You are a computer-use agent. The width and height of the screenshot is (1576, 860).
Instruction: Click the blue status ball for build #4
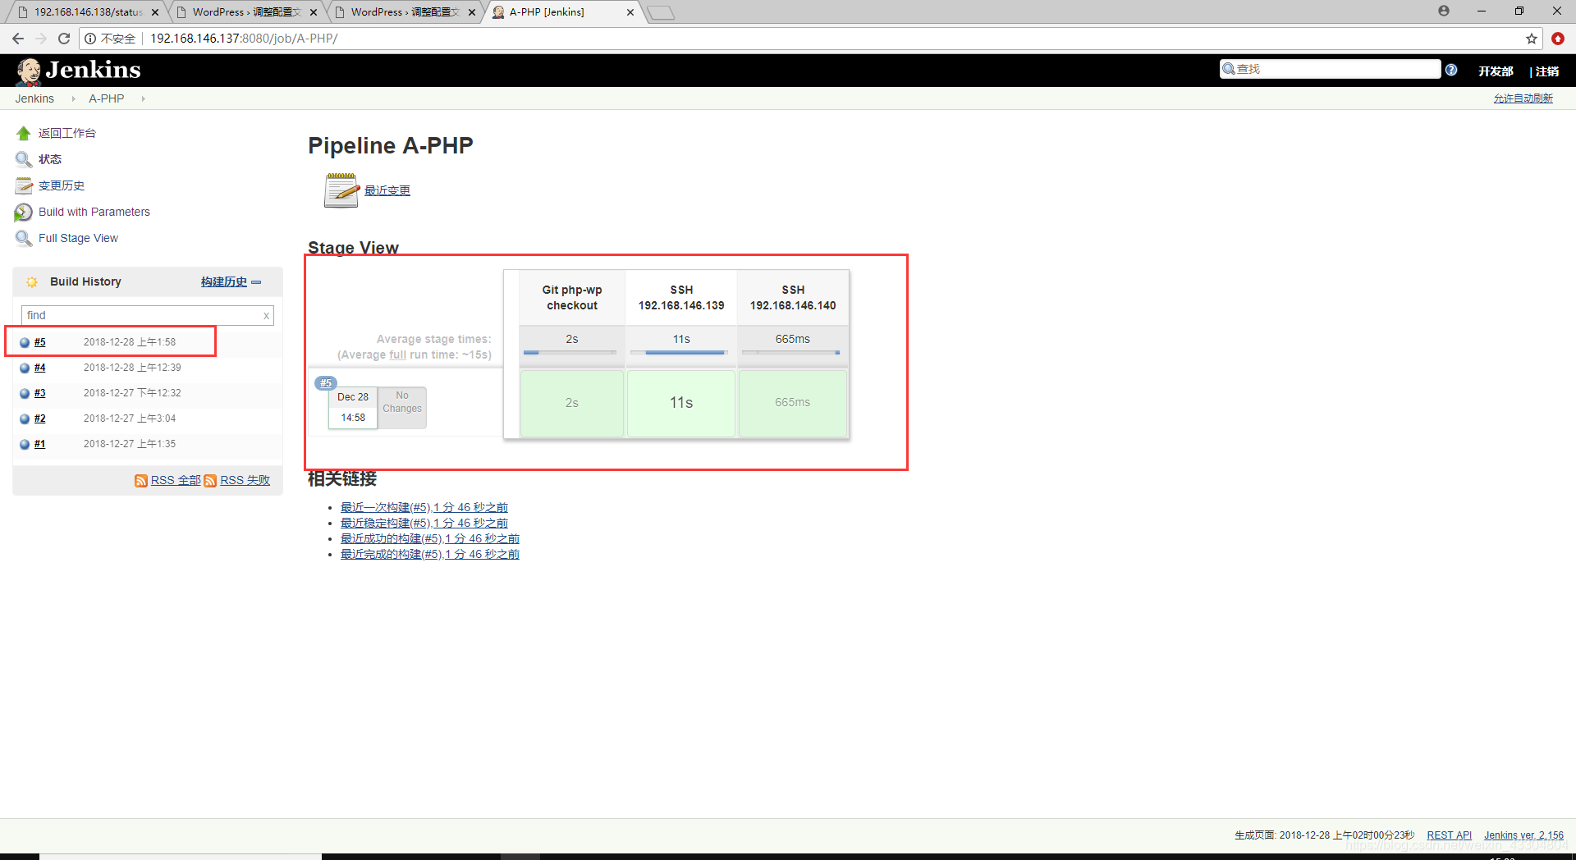[25, 368]
